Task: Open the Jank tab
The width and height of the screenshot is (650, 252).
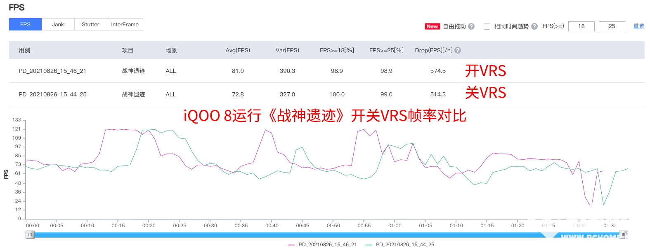Action: pyautogui.click(x=58, y=24)
